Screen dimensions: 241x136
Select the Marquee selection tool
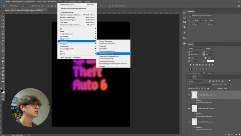(x=3, y=17)
